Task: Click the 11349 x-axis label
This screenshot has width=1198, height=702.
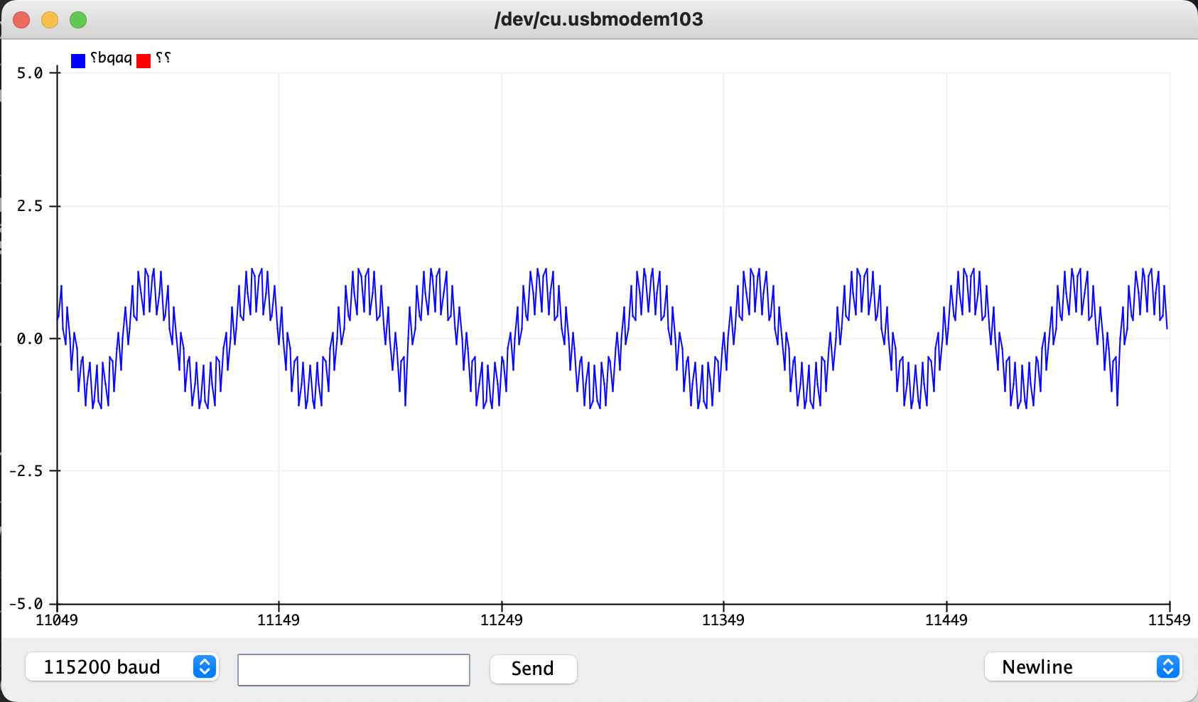Action: (723, 620)
